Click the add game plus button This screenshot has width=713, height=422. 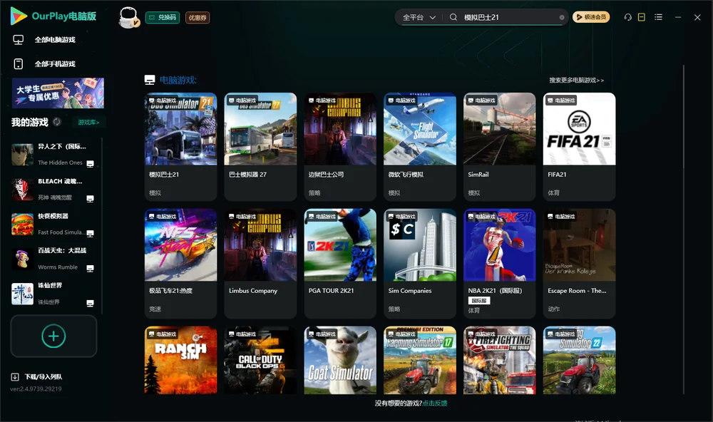[53, 336]
